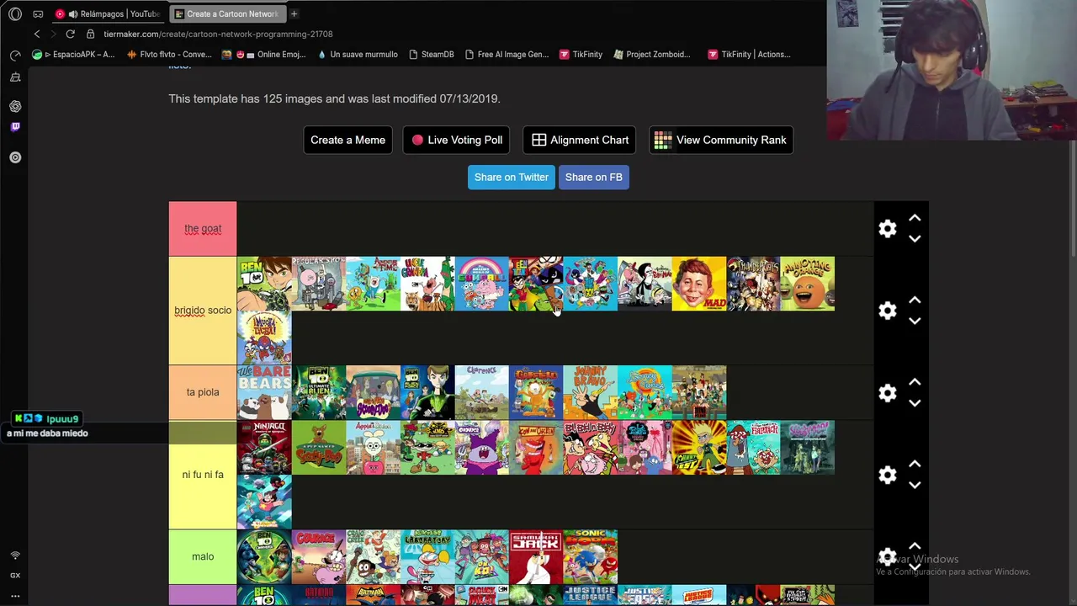The width and height of the screenshot is (1077, 606).
Task: Select 'ta piola' tier label
Action: click(203, 392)
